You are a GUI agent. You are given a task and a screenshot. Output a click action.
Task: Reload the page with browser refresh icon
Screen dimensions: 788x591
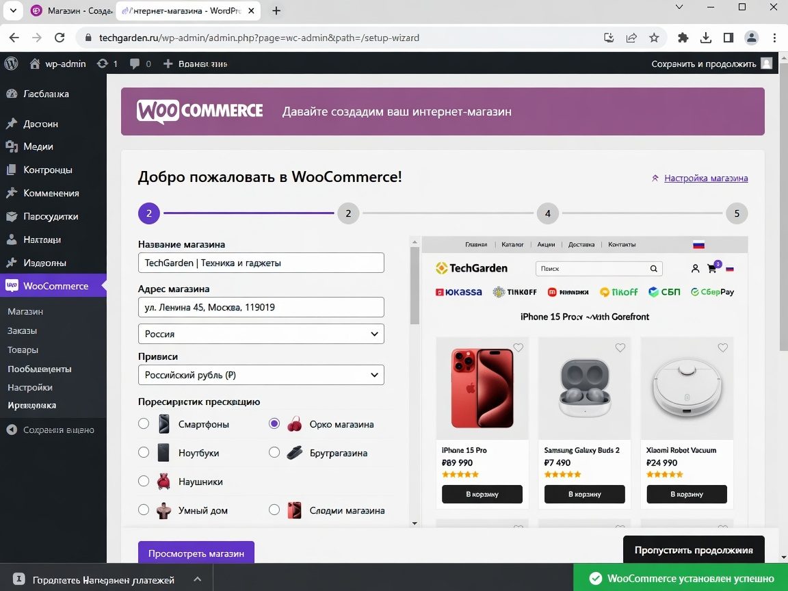point(60,38)
